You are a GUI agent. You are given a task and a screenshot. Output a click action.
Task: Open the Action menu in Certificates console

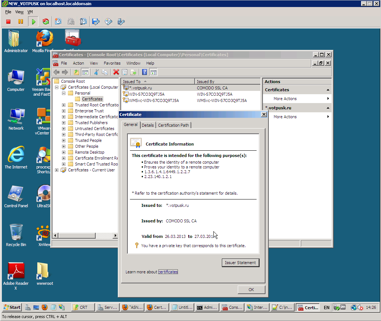pos(78,63)
